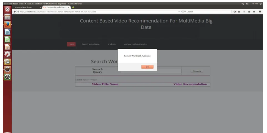Launch LibreOffice Impress from the dock
The width and height of the screenshot is (267, 133).
(7, 47)
